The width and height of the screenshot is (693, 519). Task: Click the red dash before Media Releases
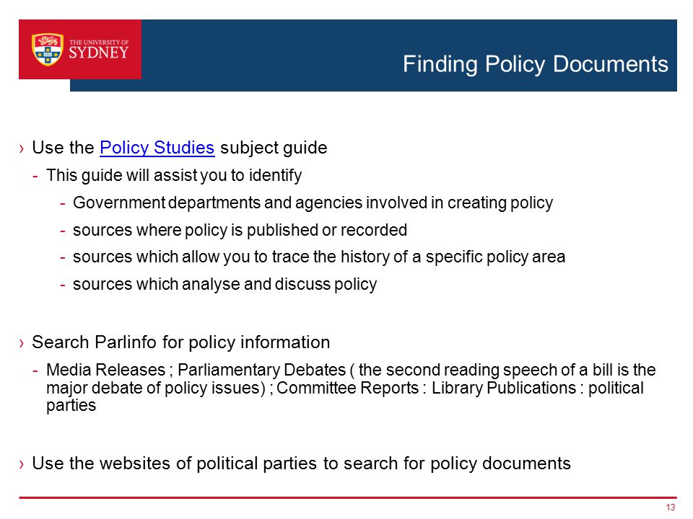tap(35, 371)
